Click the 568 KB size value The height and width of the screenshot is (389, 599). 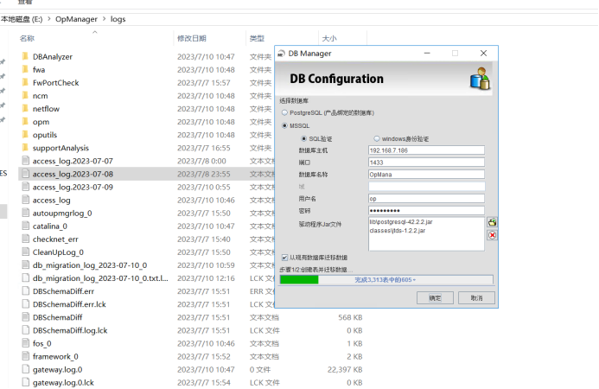pyautogui.click(x=350, y=317)
